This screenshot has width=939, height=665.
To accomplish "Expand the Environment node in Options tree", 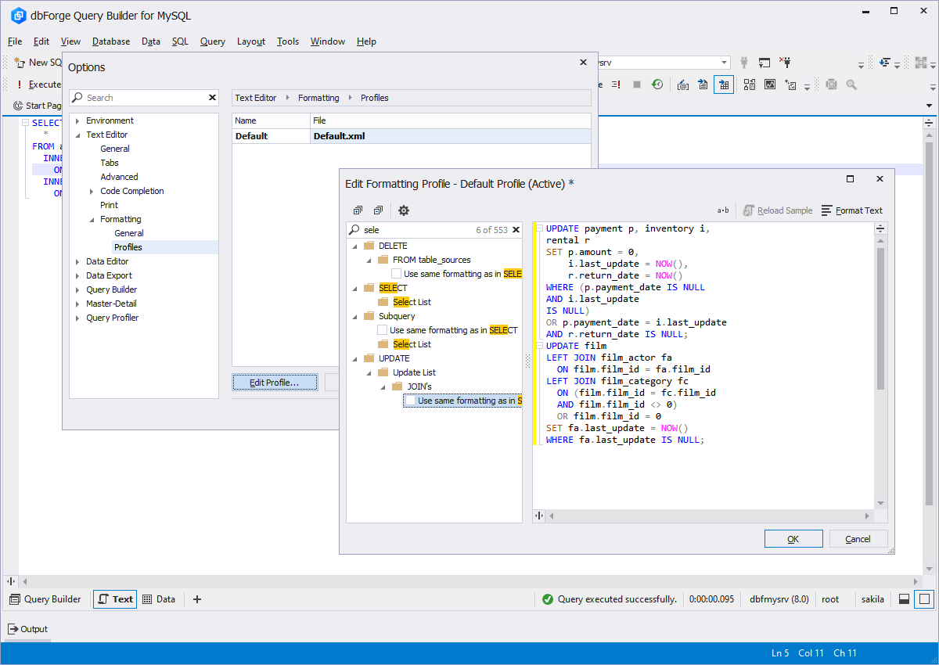I will [x=77, y=120].
